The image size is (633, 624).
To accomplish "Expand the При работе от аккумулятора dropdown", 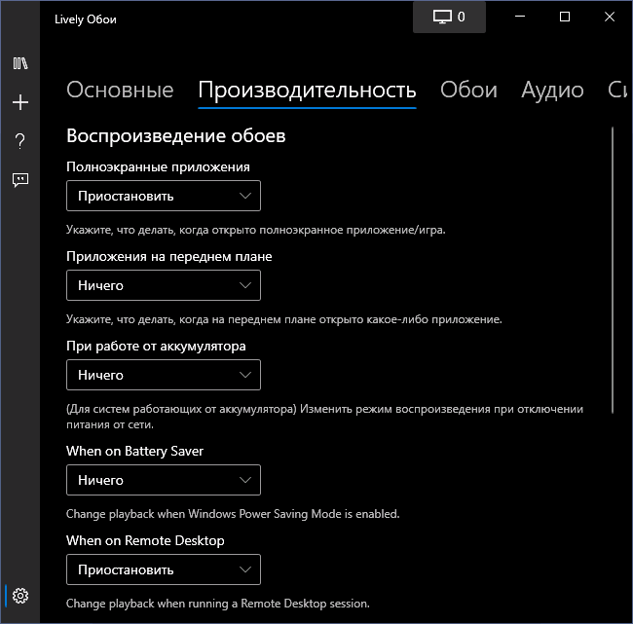I will [x=164, y=375].
